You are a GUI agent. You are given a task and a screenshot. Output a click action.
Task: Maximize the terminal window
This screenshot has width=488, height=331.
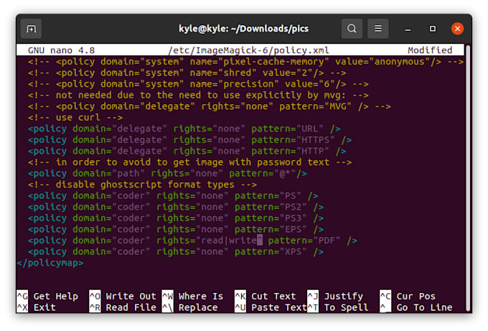point(433,29)
